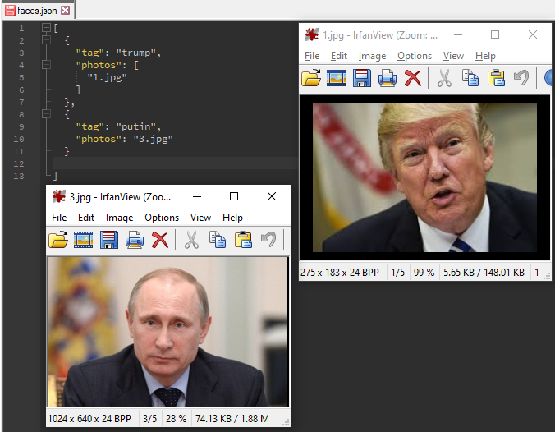Maximize the 1.jpg IrfanView window
555x432 pixels.
tap(495, 34)
